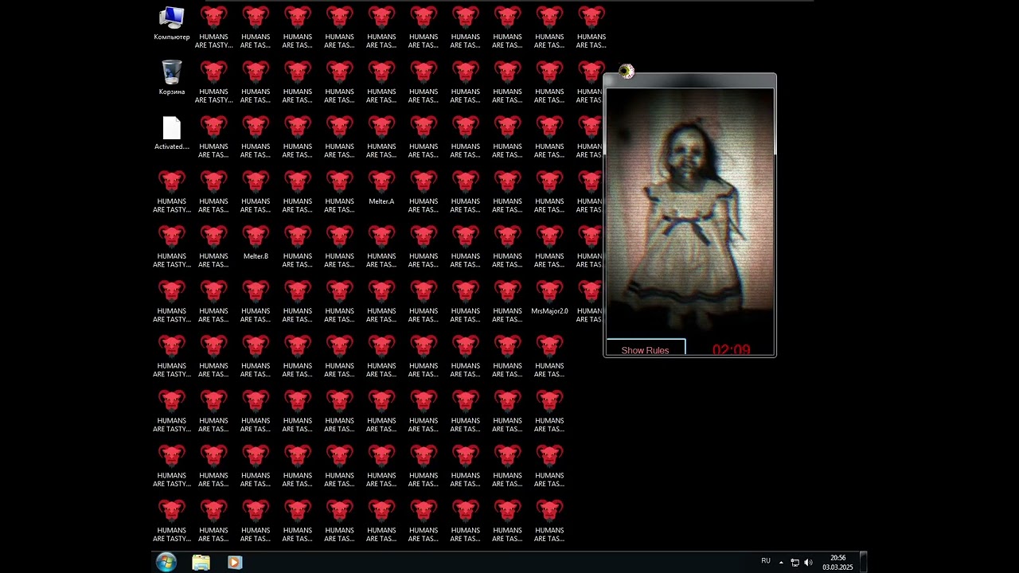1019x573 pixels.
Task: Open the Windows Start menu orb
Action: pos(166,563)
